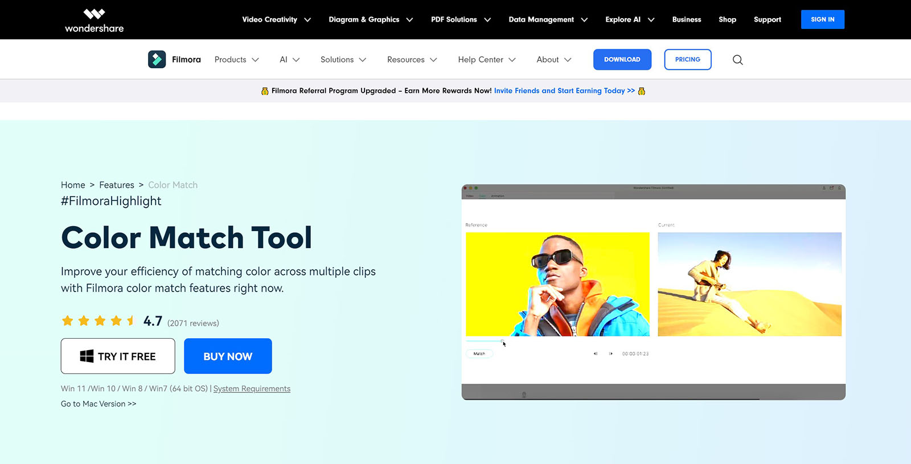Click the PRICING button
This screenshot has width=911, height=464.
688,60
